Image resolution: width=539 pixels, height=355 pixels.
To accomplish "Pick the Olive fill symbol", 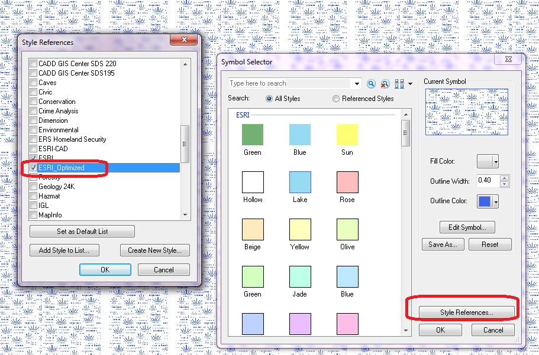I will 347,229.
